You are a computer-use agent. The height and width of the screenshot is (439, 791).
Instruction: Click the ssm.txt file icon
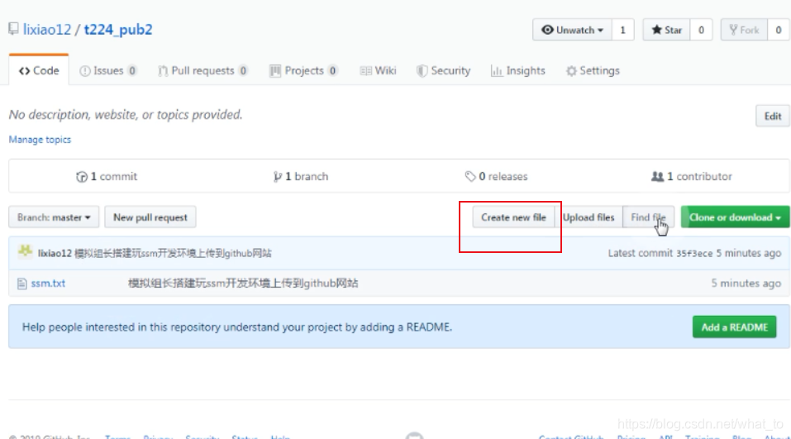pos(21,284)
